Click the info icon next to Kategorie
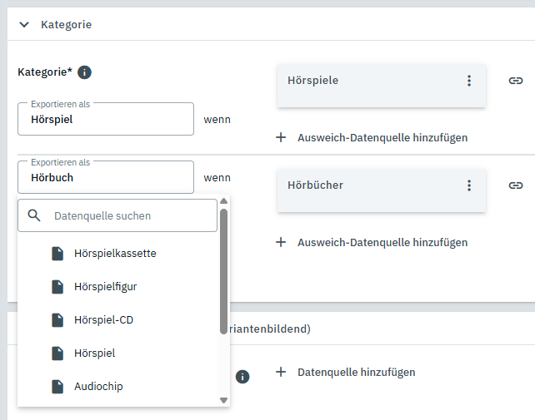Viewport: 535px width, 420px height. pos(84,72)
